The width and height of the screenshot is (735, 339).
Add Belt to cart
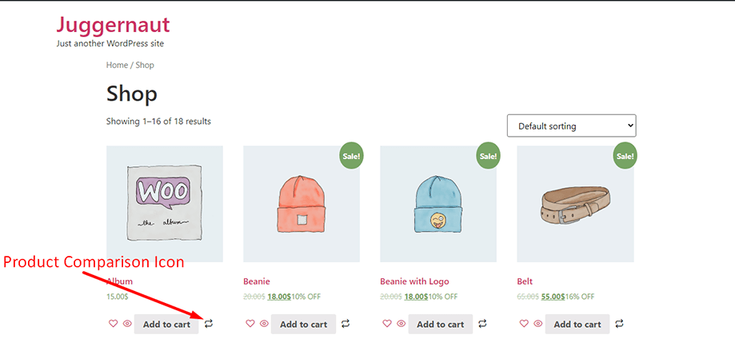[577, 324]
